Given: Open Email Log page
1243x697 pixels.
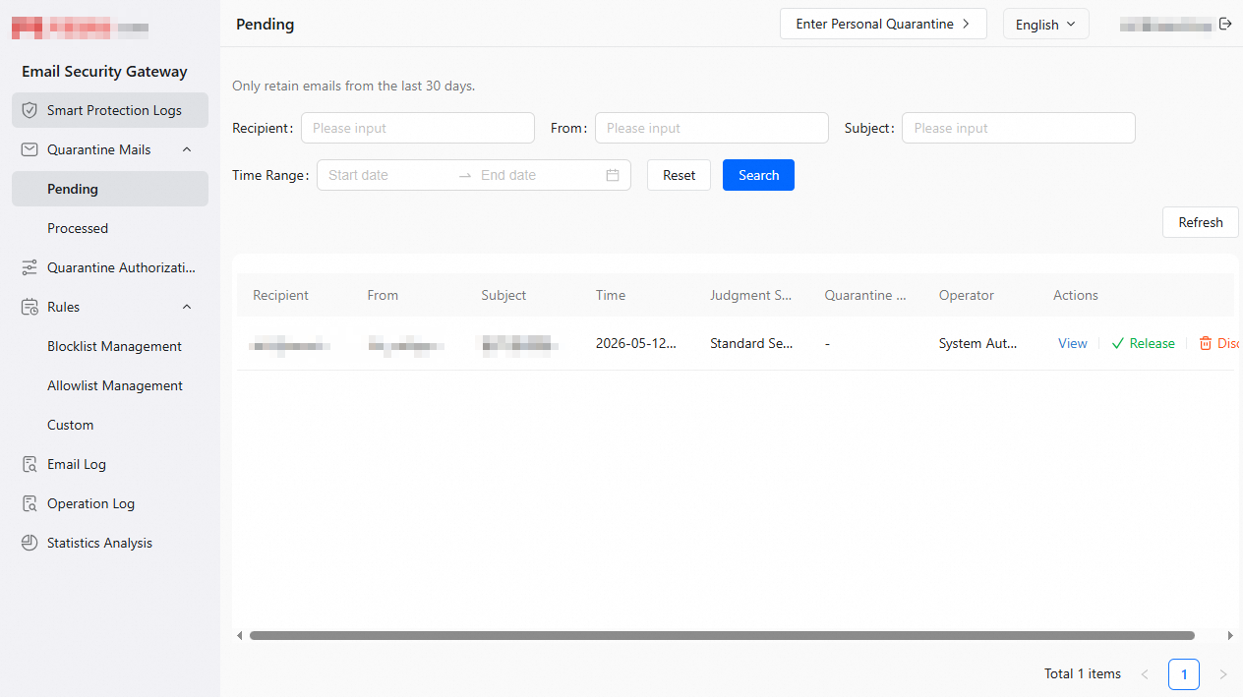Looking at the screenshot, I should 110,464.
